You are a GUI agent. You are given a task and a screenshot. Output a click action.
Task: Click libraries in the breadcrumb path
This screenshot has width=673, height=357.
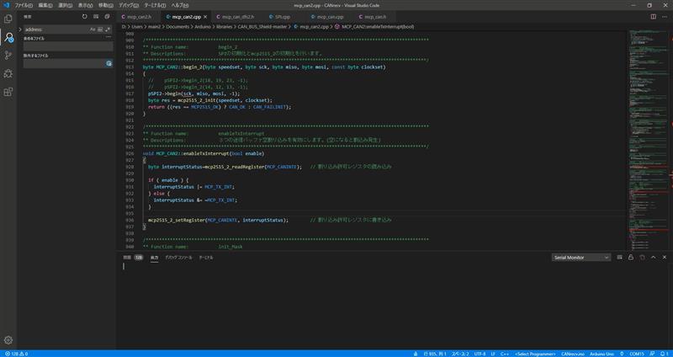pos(224,26)
